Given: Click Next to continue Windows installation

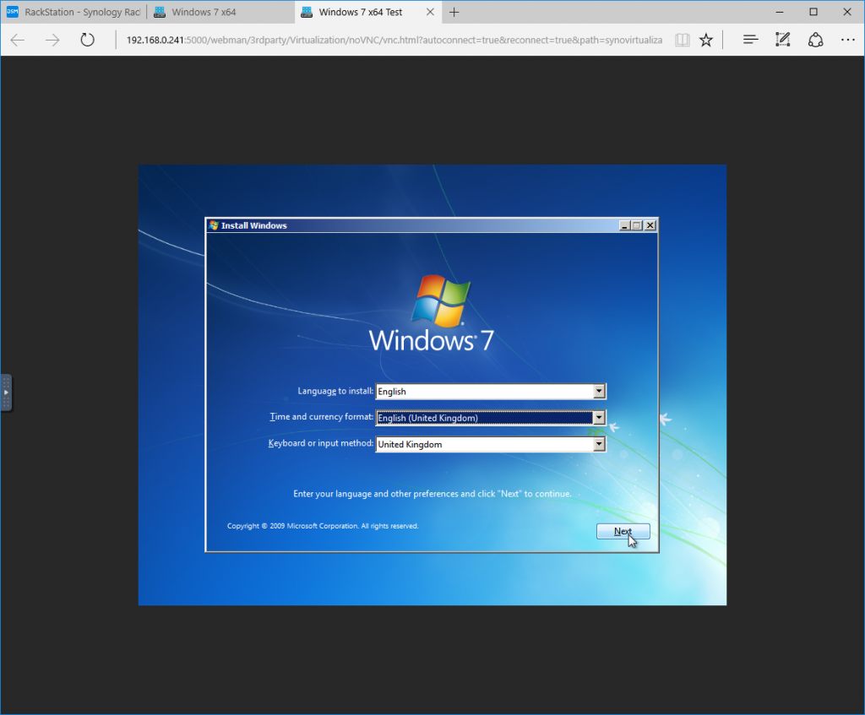Looking at the screenshot, I should coord(623,531).
